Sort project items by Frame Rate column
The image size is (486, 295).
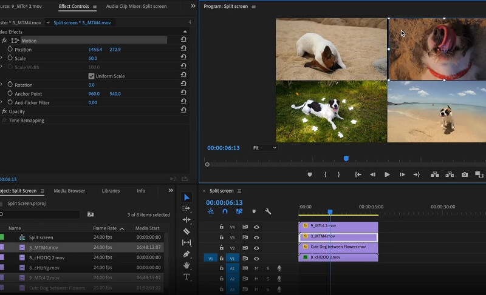pos(104,228)
